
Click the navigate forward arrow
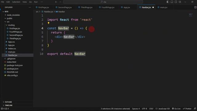click(x=60, y=2)
